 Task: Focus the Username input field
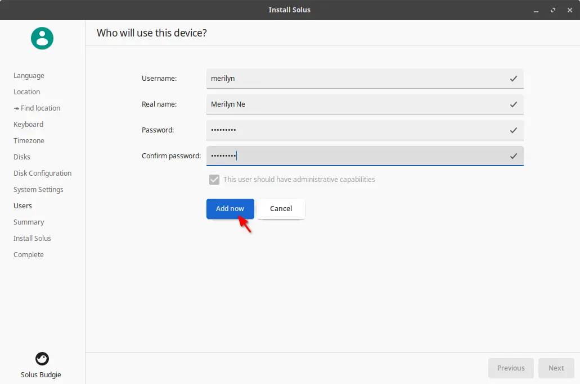pos(365,79)
